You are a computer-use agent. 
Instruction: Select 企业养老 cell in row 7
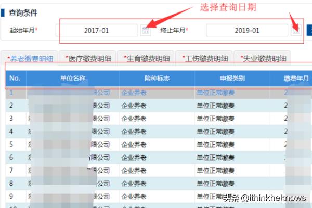pyautogui.click(x=157, y=171)
